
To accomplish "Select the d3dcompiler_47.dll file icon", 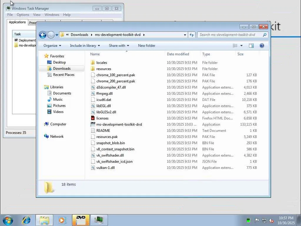I will (x=93, y=87).
